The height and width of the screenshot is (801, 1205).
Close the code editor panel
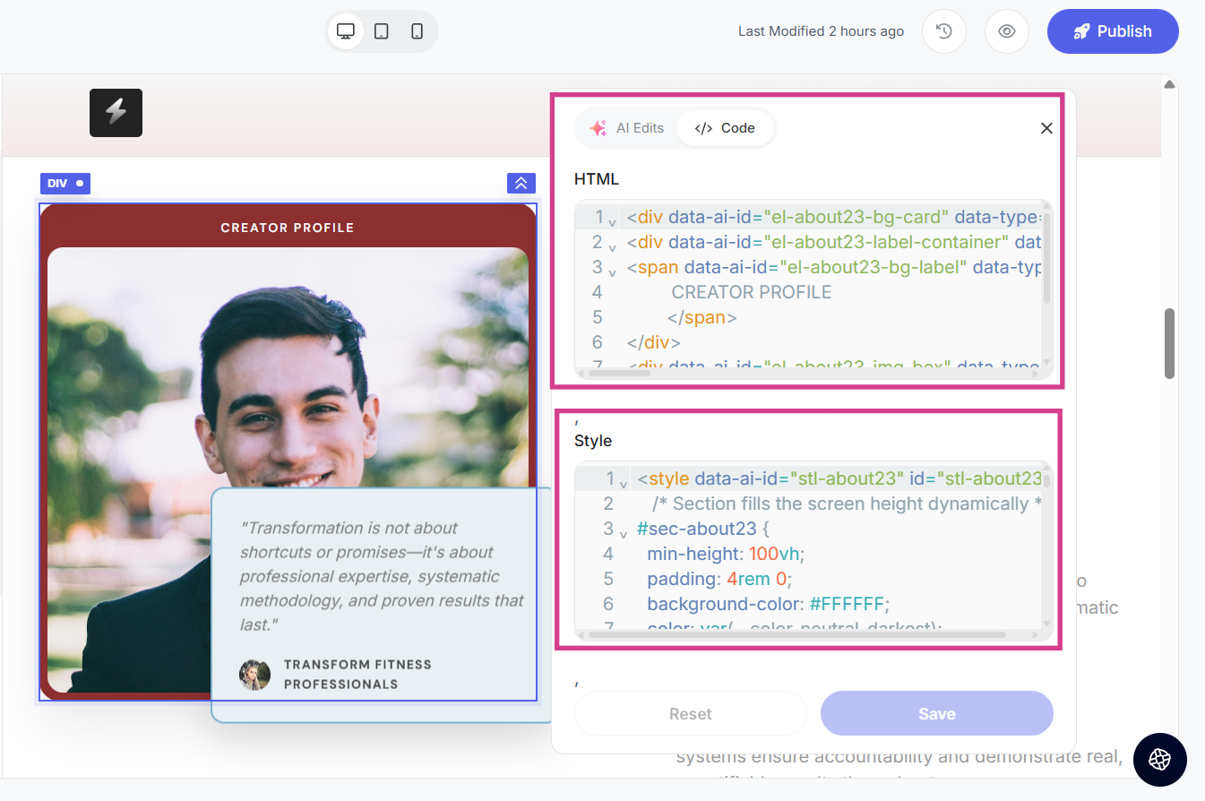[1046, 128]
